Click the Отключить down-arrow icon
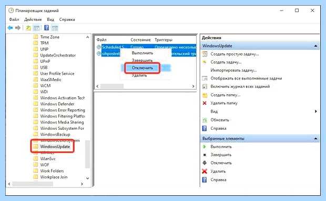 coord(205,163)
